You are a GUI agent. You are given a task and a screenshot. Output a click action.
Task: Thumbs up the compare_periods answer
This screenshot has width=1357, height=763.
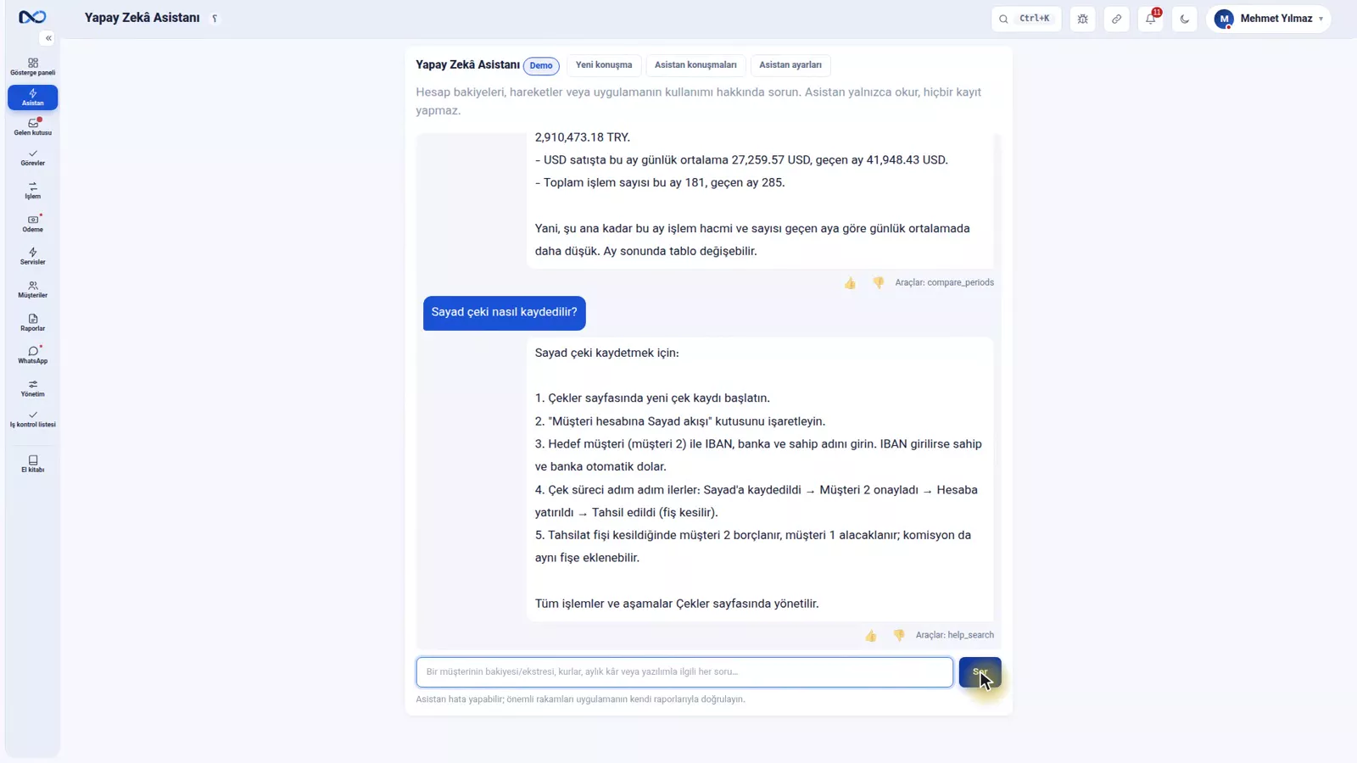[850, 283]
